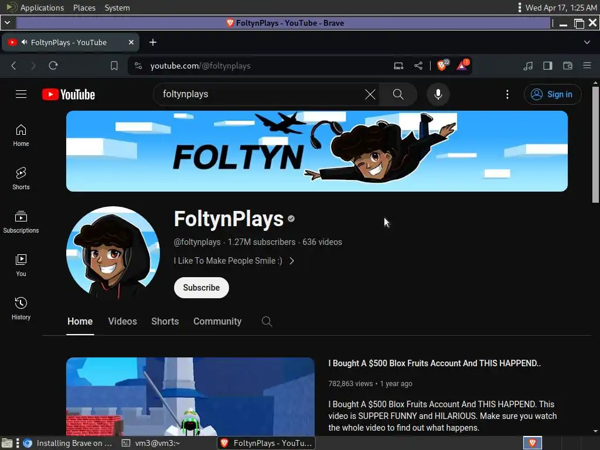
Task: Clear the search box text
Action: tap(370, 94)
